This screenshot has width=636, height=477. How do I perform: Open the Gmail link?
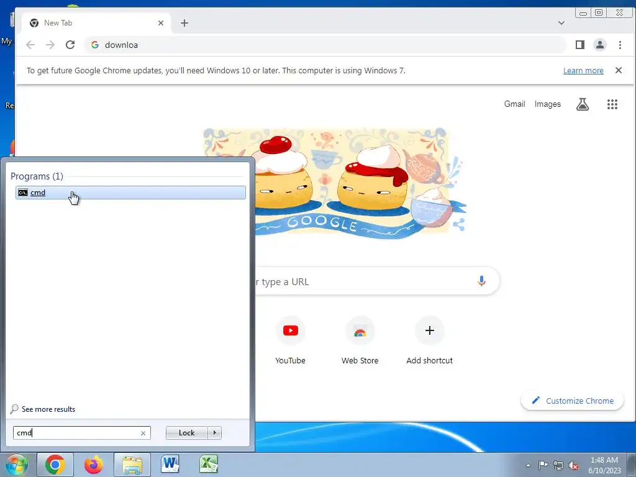pyautogui.click(x=514, y=104)
